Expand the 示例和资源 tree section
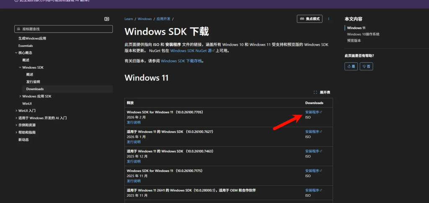 16,125
